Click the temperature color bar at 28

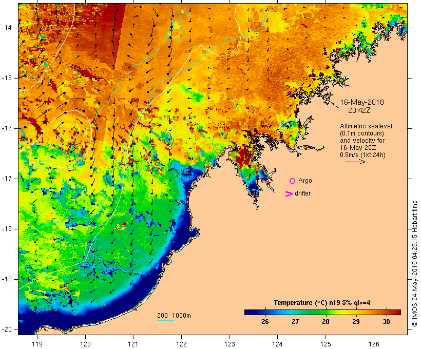click(326, 312)
